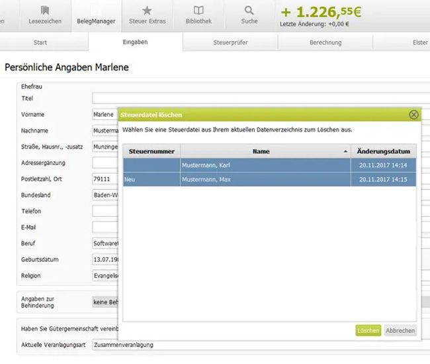Image resolution: width=430 pixels, height=364 pixels.
Task: Open the Aktuelle Veranlagungsart Zusammenveranlagung field
Action: point(261,345)
